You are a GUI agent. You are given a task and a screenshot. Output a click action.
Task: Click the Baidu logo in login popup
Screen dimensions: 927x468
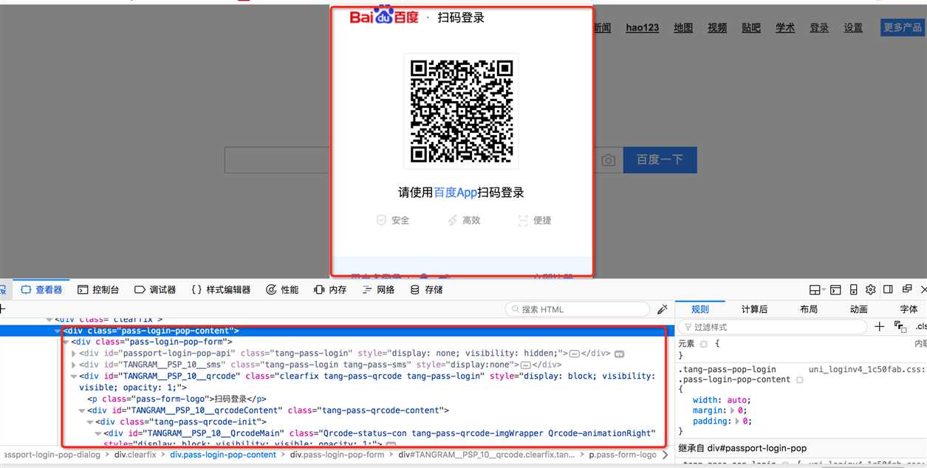pos(384,16)
